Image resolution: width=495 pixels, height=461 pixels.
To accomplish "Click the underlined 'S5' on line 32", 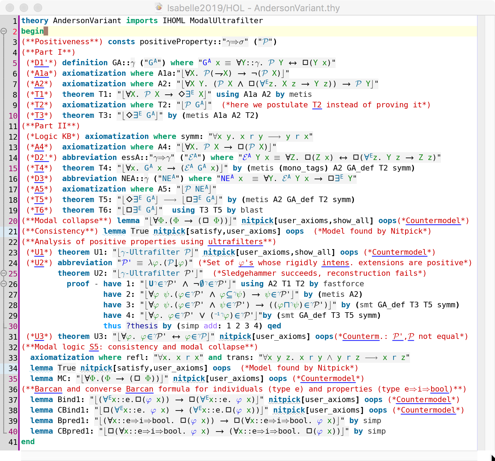I will [x=94, y=347].
